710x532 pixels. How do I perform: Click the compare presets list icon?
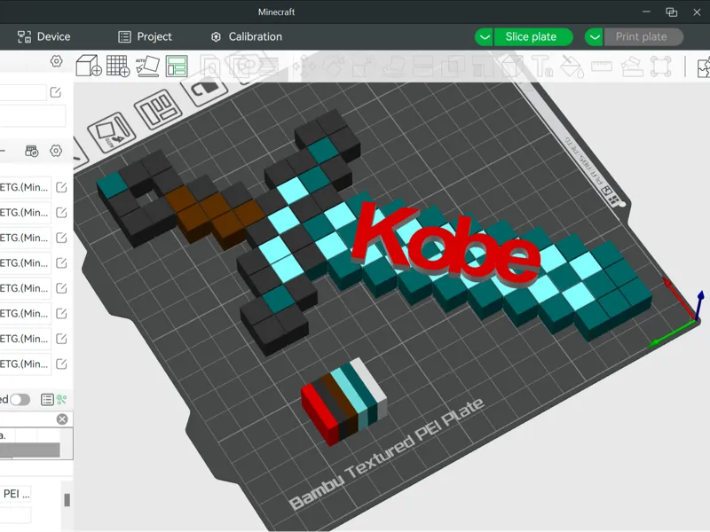(x=47, y=400)
